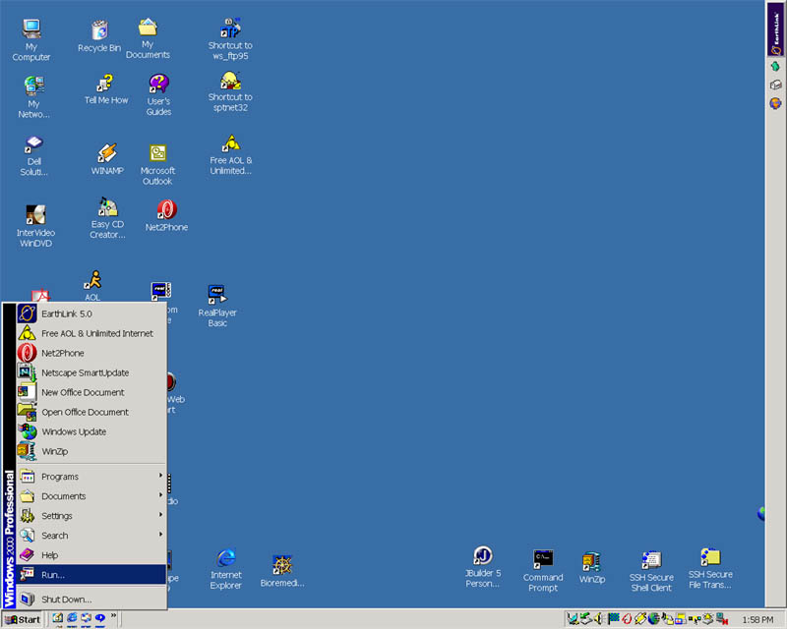
Task: Click the Start button
Action: click(22, 619)
